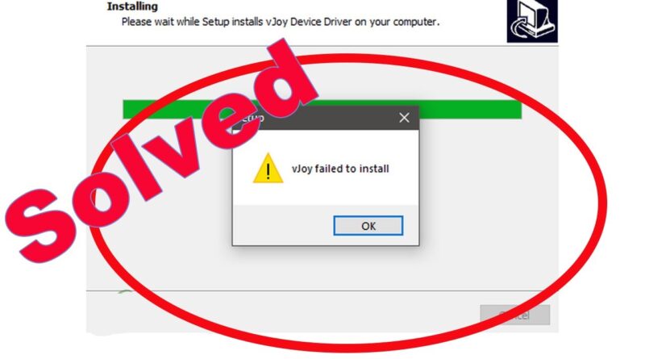Click the large letter S of "Solved"
Viewport: 645px width, 359px height.
coord(42,226)
